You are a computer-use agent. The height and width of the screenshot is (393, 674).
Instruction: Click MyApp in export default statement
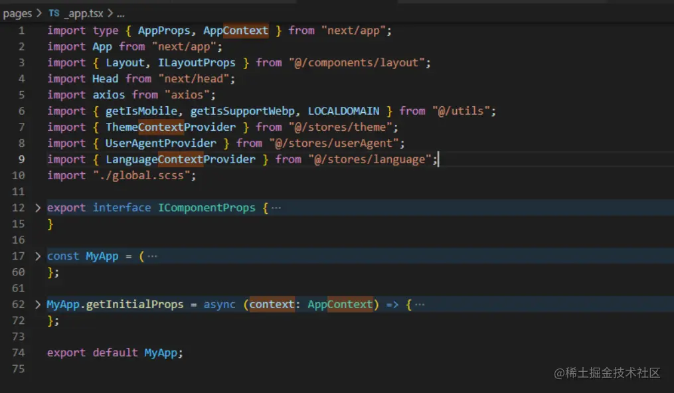[x=160, y=353]
